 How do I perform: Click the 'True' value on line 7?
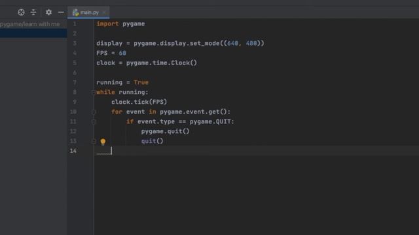141,82
